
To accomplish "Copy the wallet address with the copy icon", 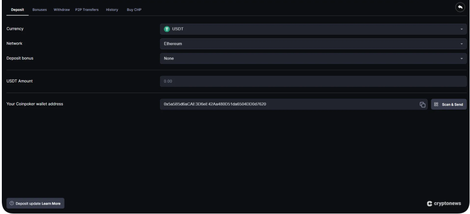I will [422, 104].
